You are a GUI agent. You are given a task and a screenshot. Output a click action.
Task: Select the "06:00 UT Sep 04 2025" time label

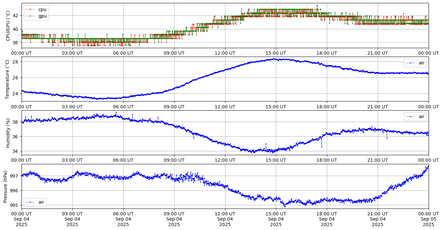pyautogui.click(x=123, y=219)
